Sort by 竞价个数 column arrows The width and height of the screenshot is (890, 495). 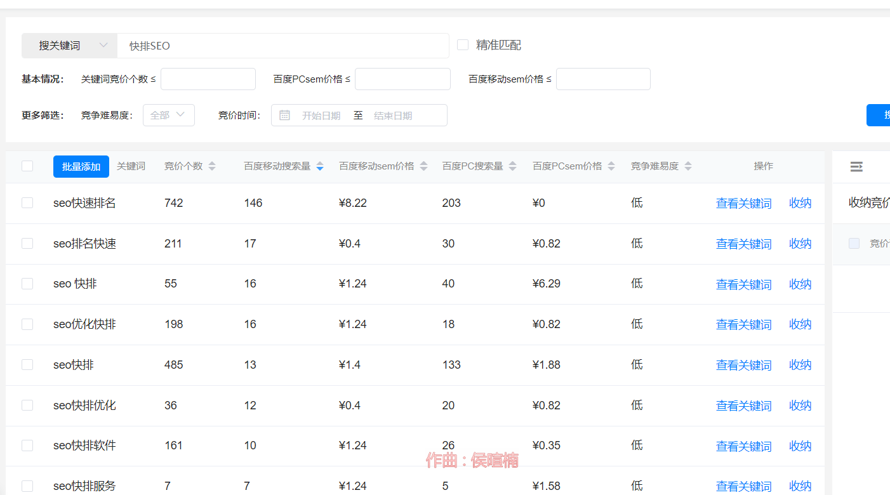tap(212, 166)
